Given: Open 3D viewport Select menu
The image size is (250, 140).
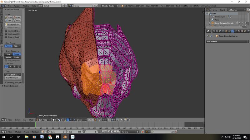Looking at the screenshot, I should coord(18,120).
